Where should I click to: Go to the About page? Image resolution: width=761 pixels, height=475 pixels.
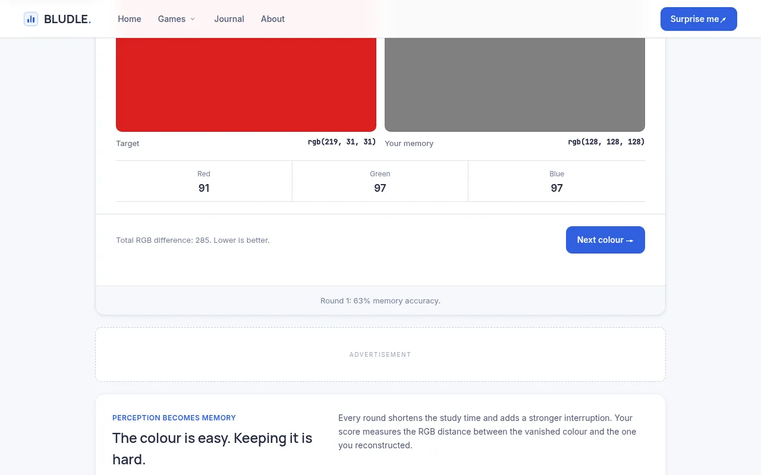click(x=273, y=19)
